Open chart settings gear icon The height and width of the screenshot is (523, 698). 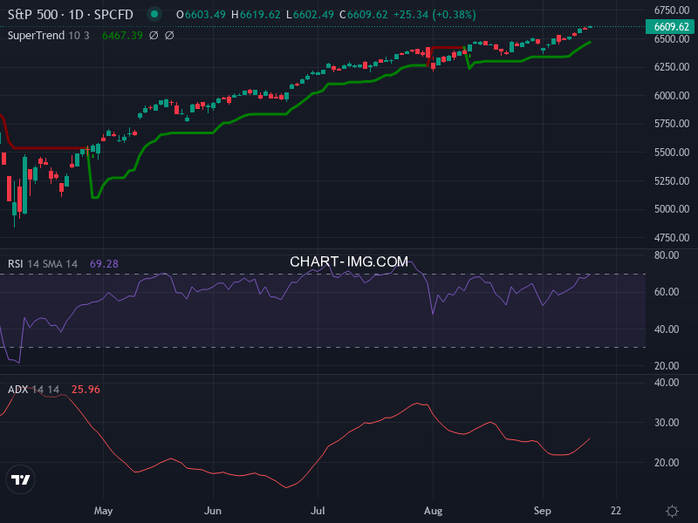point(672,510)
